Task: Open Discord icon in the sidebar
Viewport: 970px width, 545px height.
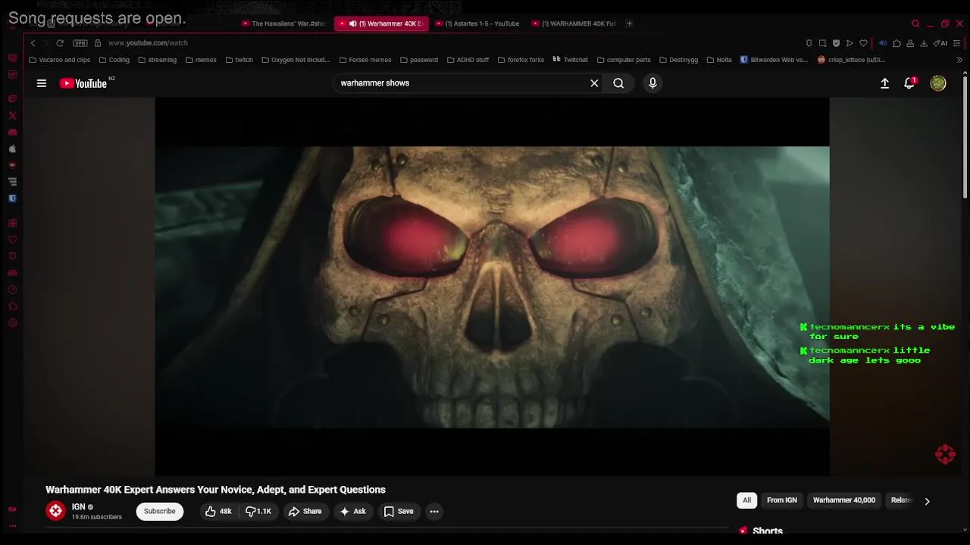Action: [x=12, y=132]
